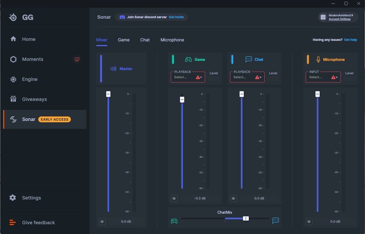Open Moments via its hexagon icon
Screen dimensions: 365x234
click(x=13, y=59)
